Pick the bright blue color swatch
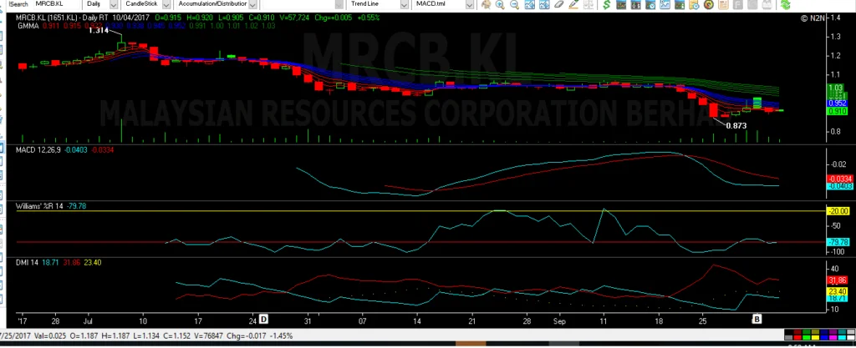Image resolution: width=856 pixels, height=348 pixels. pos(824,337)
